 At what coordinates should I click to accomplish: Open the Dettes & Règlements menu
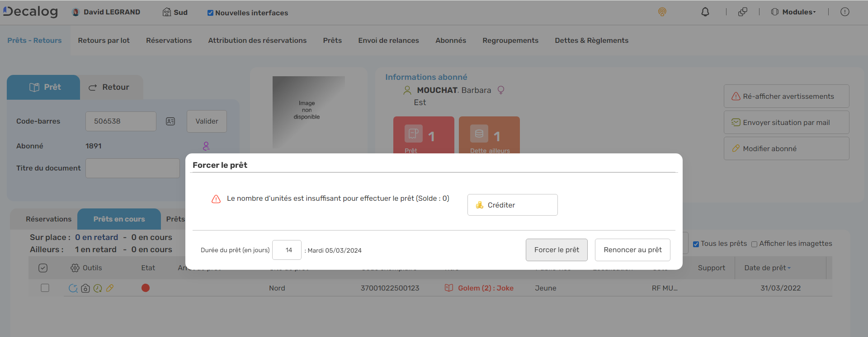tap(591, 41)
